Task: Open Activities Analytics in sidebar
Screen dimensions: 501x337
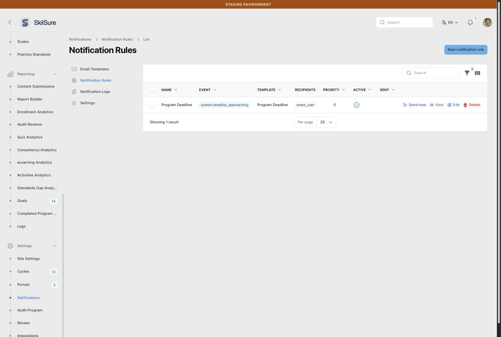Action: click(x=34, y=175)
